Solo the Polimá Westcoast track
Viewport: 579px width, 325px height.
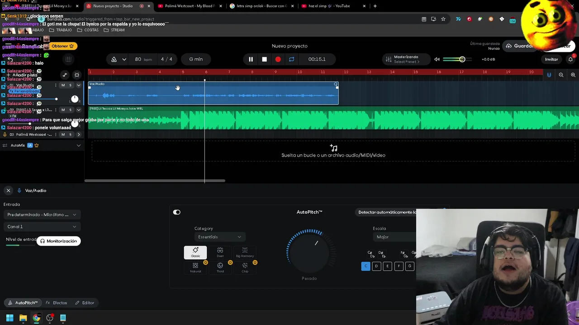pos(70,135)
